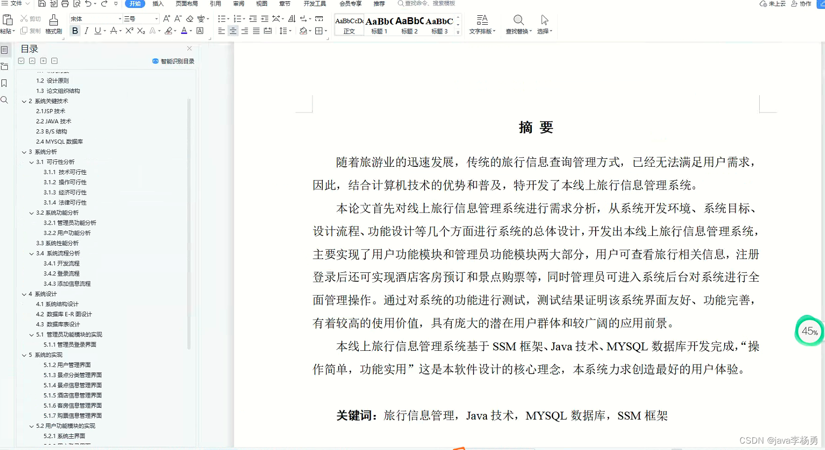
Task: Click the Text Layout (文字排版) icon
Action: pos(482,24)
